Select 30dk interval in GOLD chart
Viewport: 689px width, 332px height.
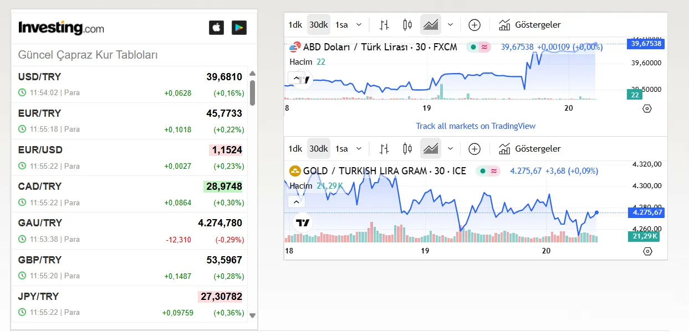coord(319,148)
